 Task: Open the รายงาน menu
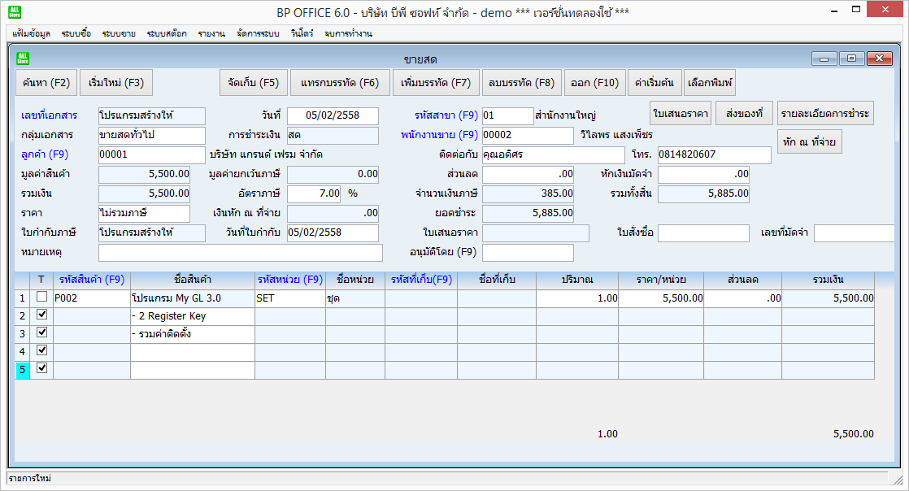[x=211, y=33]
